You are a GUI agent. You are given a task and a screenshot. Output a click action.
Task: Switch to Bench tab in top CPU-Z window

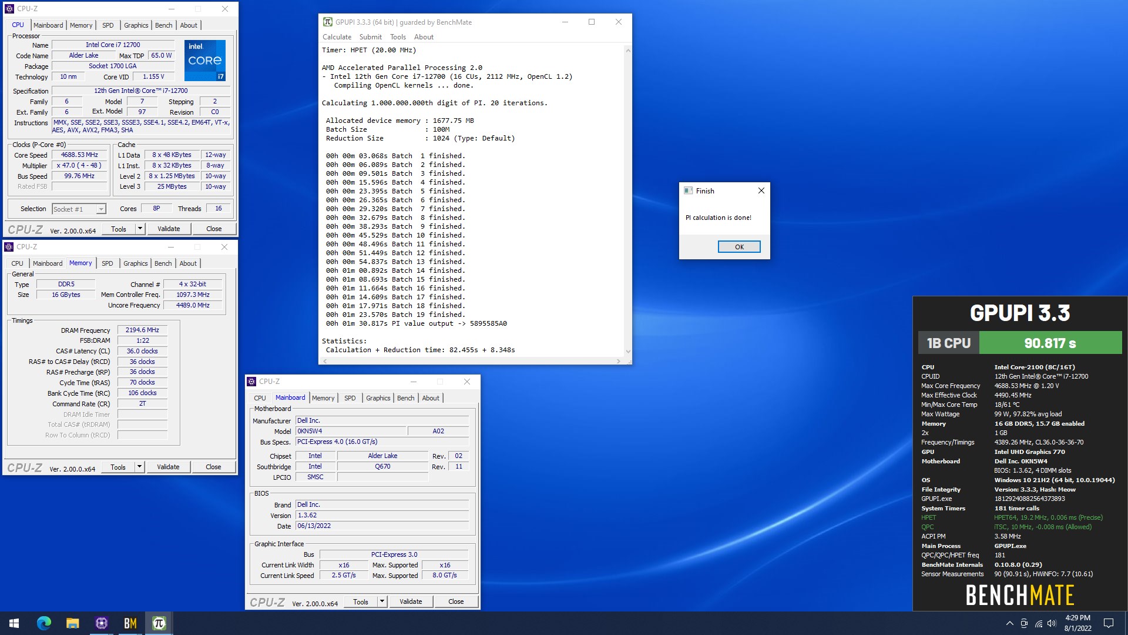point(164,25)
